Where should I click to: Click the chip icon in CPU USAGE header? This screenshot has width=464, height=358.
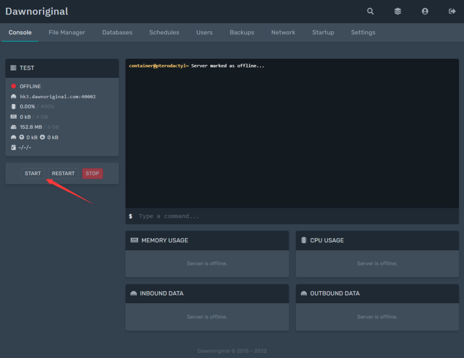click(304, 240)
